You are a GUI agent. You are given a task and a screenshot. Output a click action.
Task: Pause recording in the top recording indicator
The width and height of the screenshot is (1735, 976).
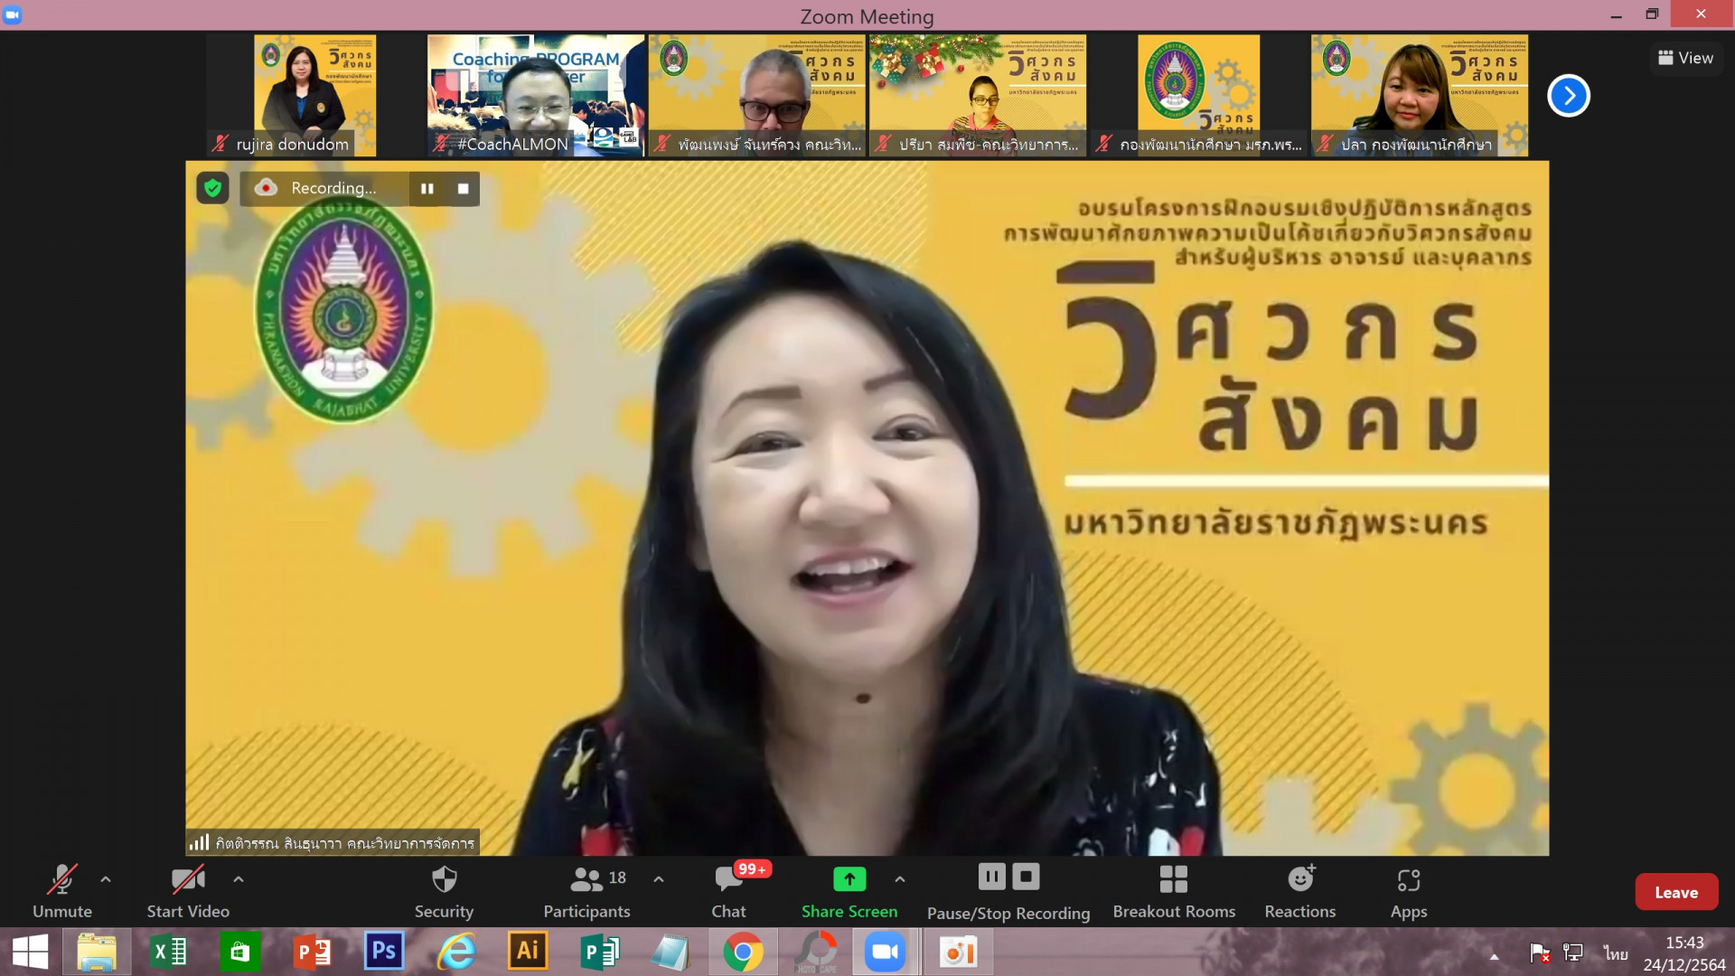(x=427, y=189)
